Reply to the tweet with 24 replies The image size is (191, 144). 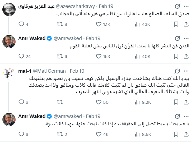click(21, 56)
